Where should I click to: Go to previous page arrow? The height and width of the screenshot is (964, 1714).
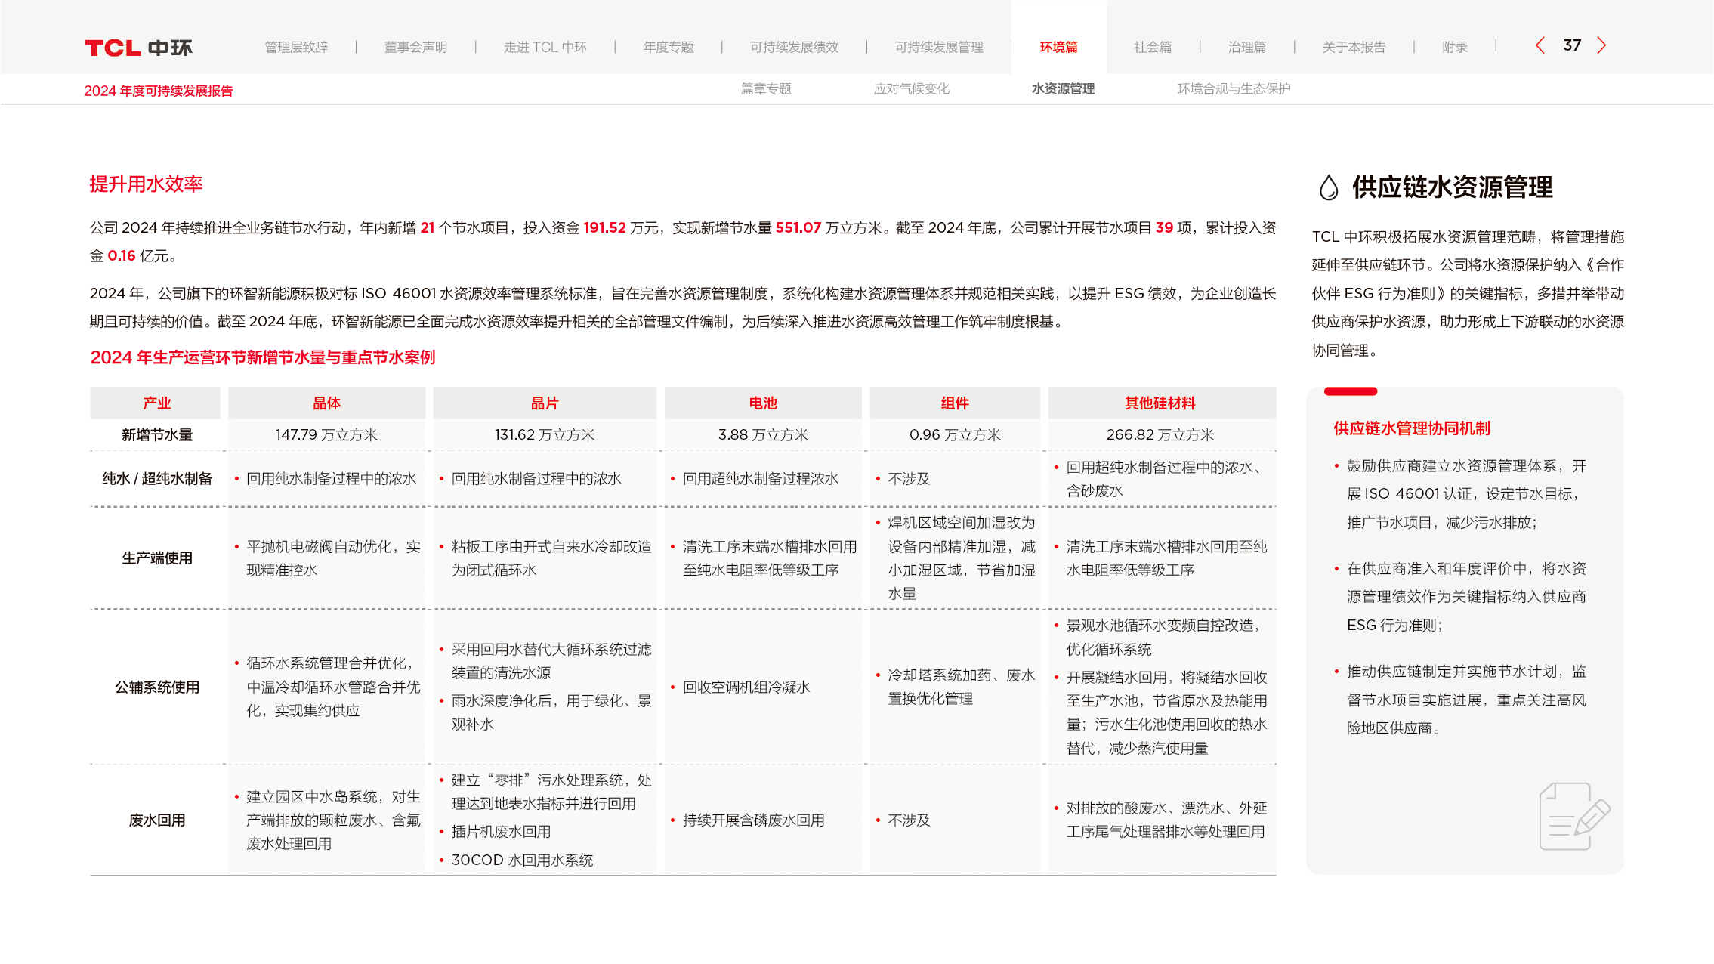point(1540,46)
